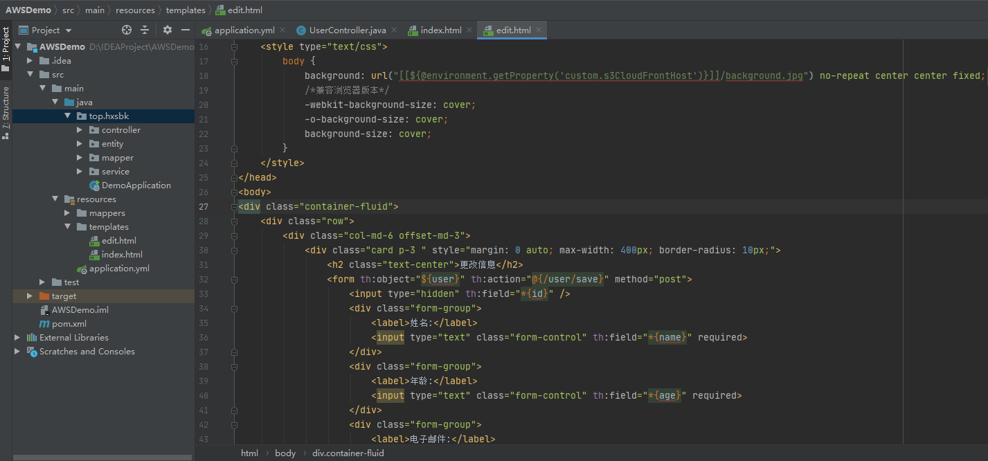This screenshot has height=461, width=988.
Task: Close the application.yml tab
Action: (282, 30)
